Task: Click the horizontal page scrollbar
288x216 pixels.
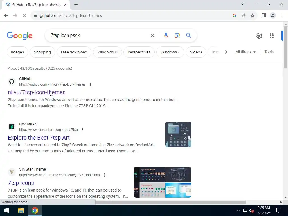Action: click(170, 202)
